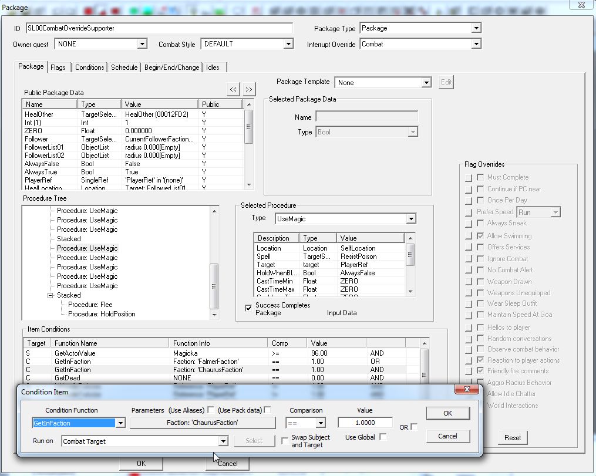Click the >> next package data button

(249, 89)
